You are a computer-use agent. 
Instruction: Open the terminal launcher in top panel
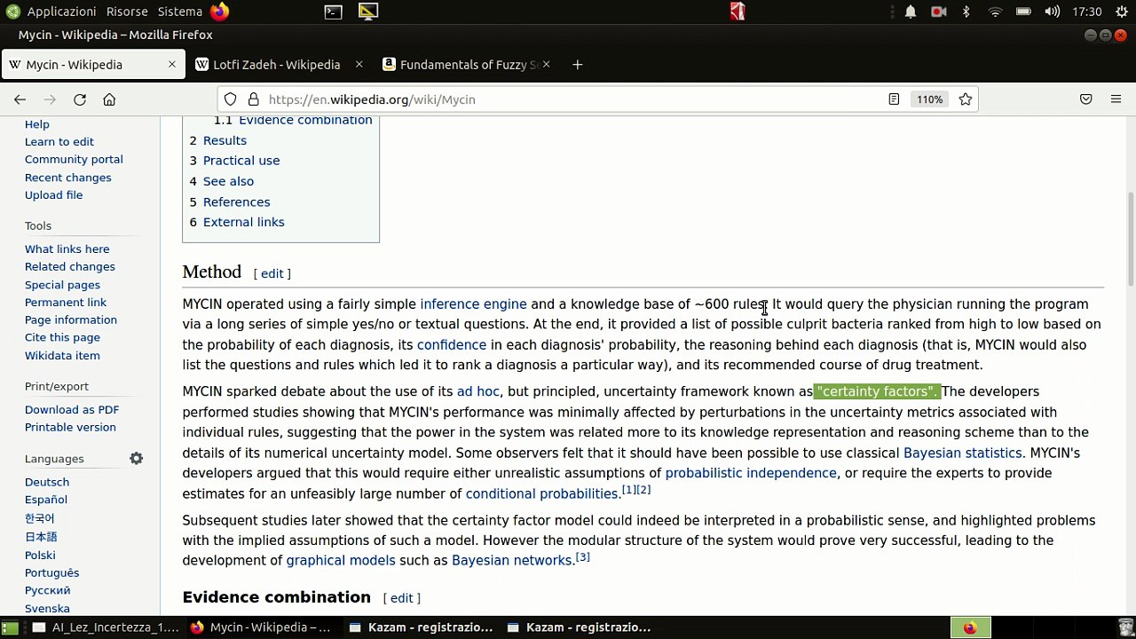pyautogui.click(x=333, y=12)
